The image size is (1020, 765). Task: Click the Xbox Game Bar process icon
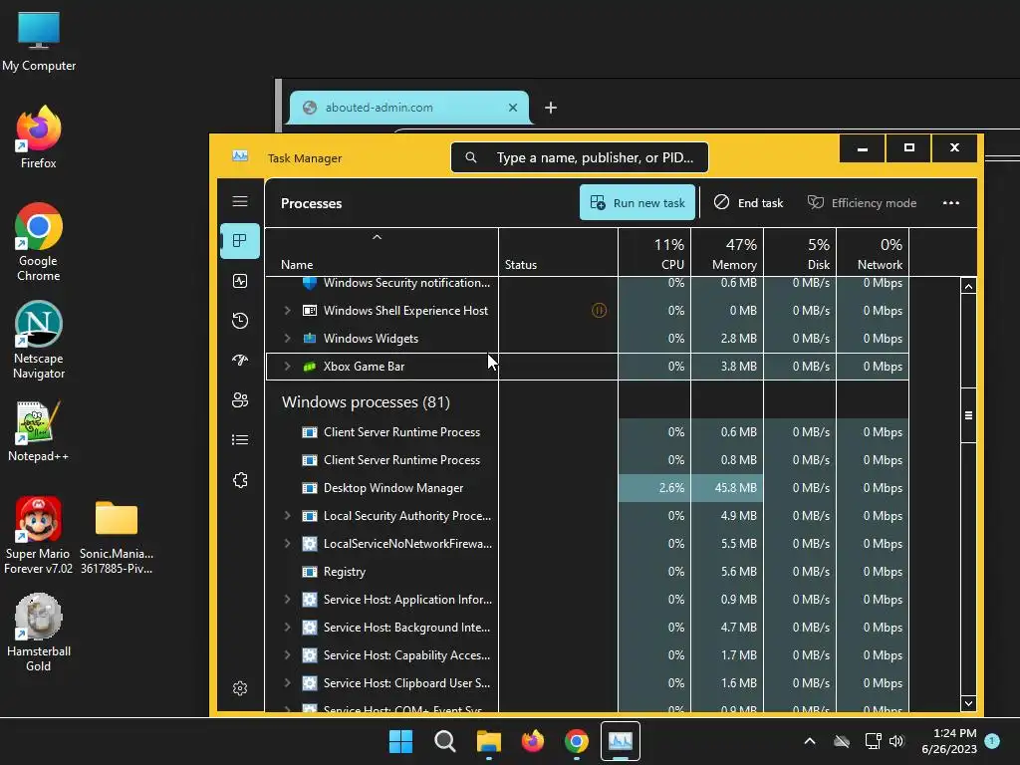pyautogui.click(x=310, y=367)
